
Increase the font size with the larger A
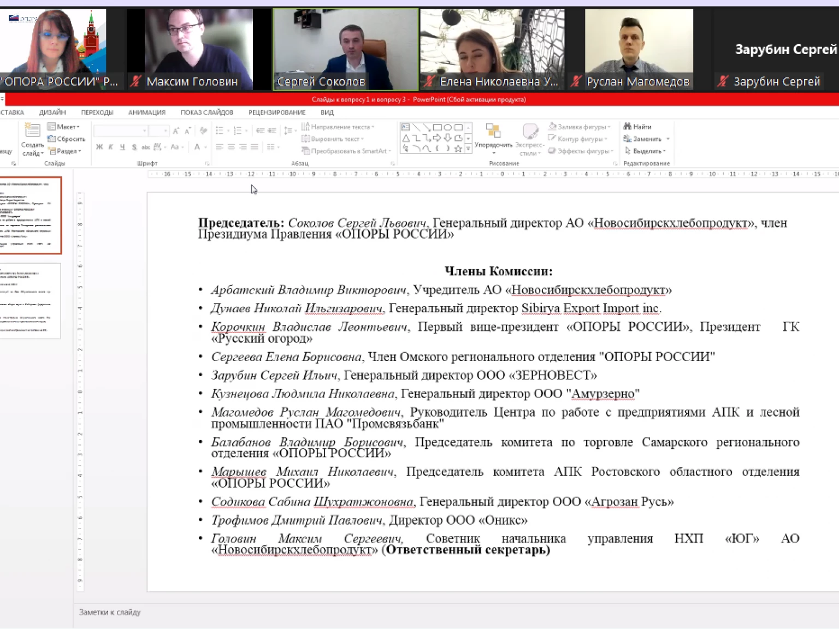[x=176, y=130]
